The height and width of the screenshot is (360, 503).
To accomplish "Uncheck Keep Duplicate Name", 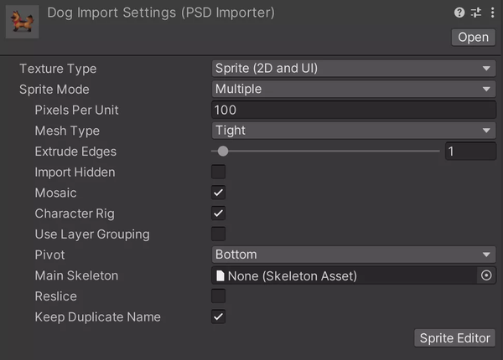I will [219, 316].
